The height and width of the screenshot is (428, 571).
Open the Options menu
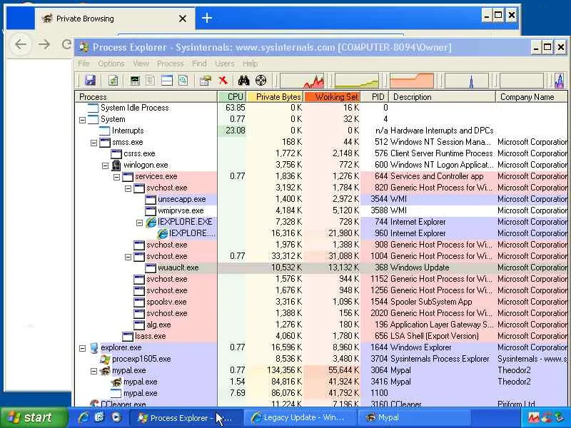point(111,63)
